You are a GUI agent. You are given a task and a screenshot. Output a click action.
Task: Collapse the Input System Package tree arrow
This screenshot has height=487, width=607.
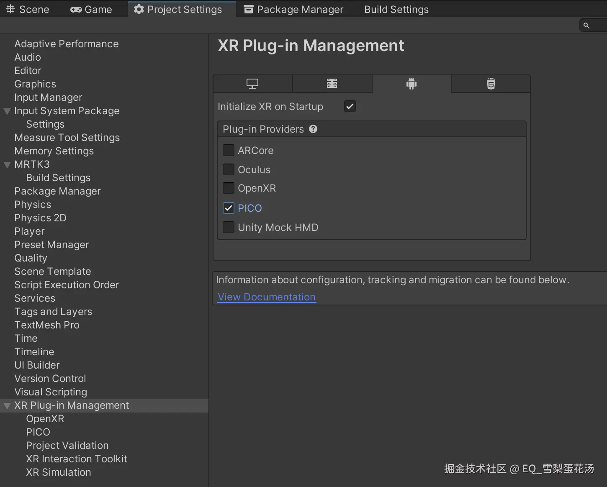[x=7, y=111]
